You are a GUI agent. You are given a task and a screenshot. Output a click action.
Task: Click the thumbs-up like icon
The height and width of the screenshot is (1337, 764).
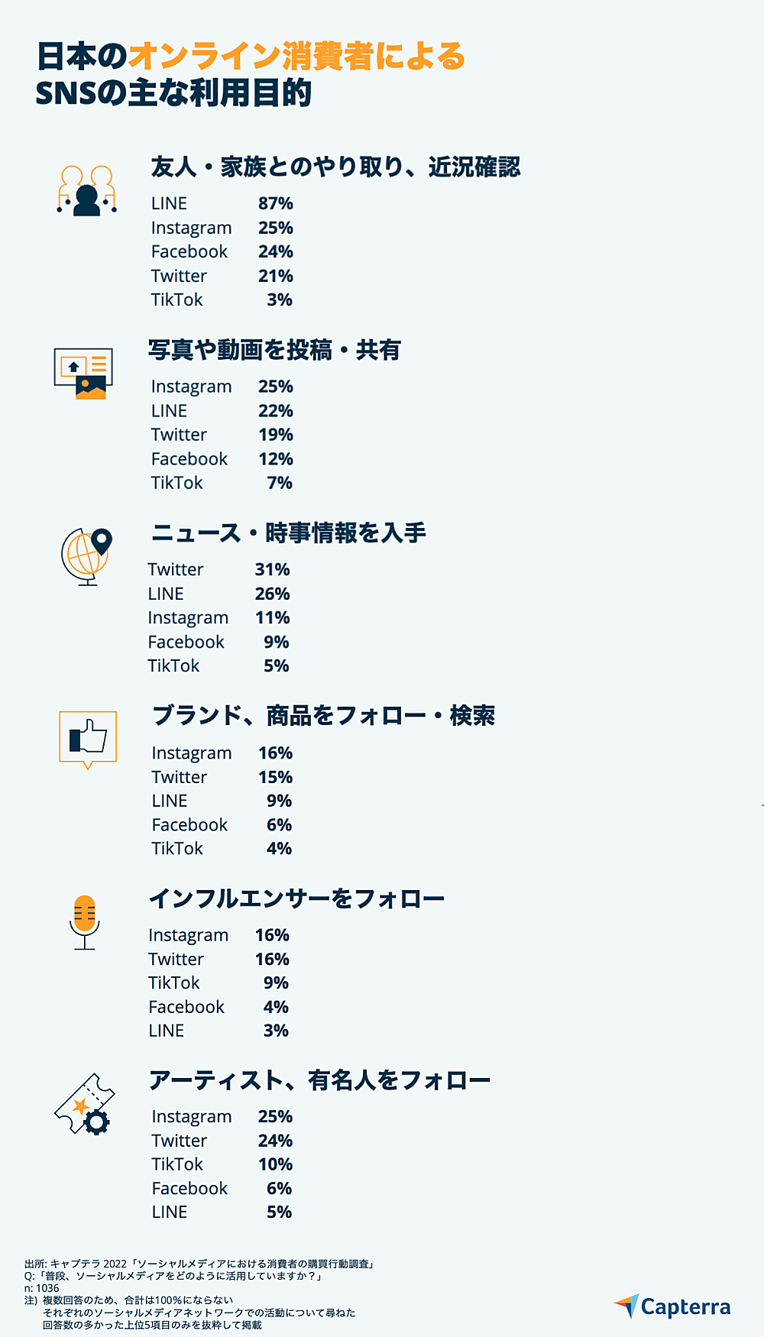coord(88,738)
